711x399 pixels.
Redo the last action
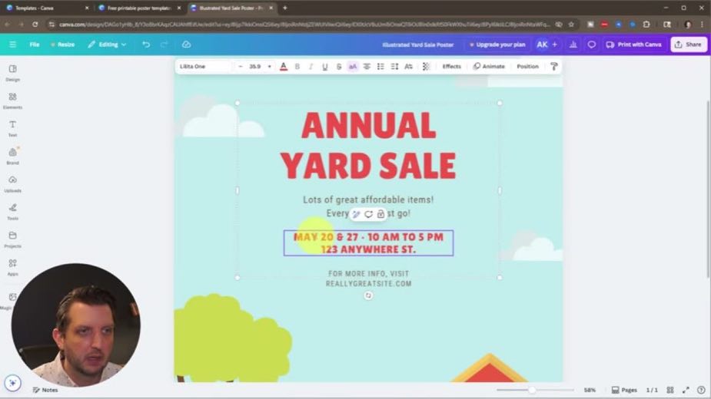tap(164, 45)
